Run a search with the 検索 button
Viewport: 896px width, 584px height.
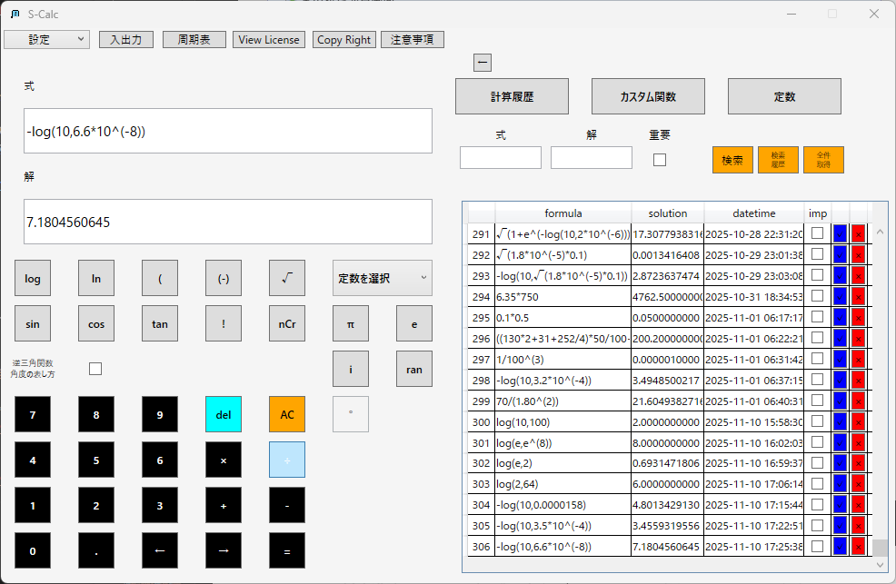[x=732, y=159]
